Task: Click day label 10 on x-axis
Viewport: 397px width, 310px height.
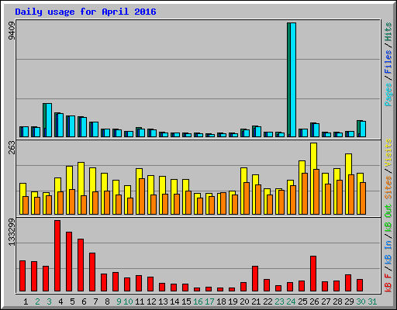Action: tap(128, 301)
